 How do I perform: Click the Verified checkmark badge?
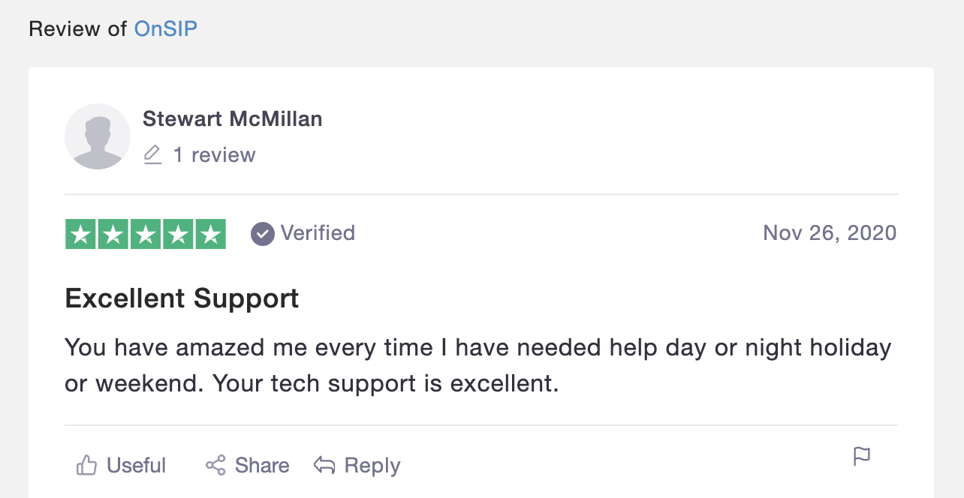(261, 233)
